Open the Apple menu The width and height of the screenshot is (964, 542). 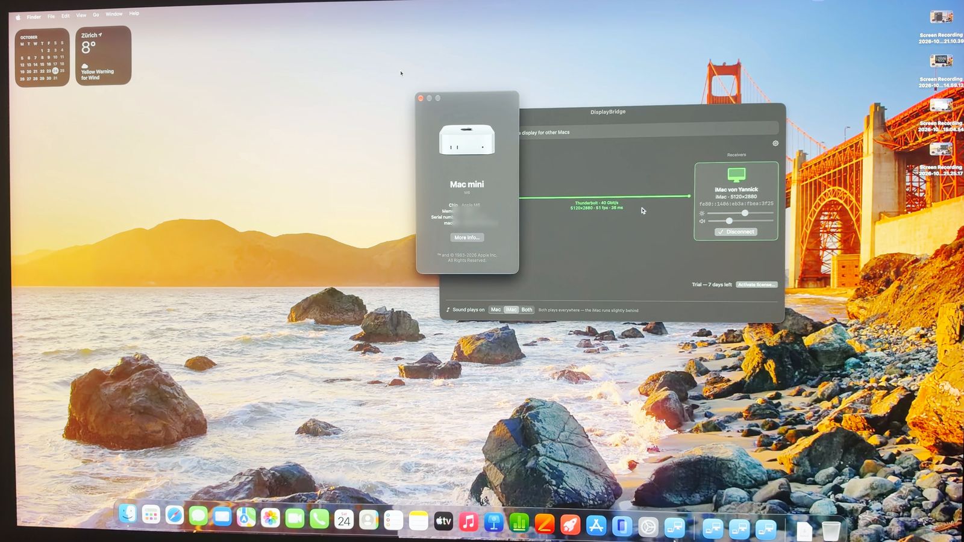tap(18, 17)
